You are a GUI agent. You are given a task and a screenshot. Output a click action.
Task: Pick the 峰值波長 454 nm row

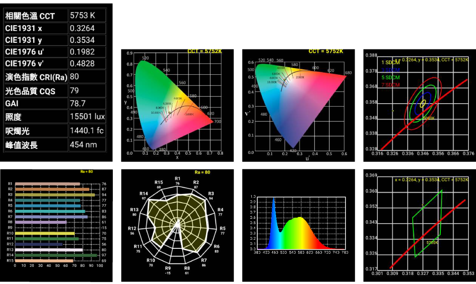click(55, 145)
